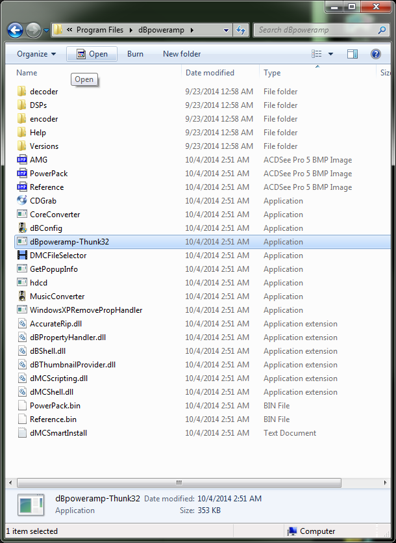The image size is (396, 543).
Task: Open the Organize dropdown menu
Action: [36, 54]
